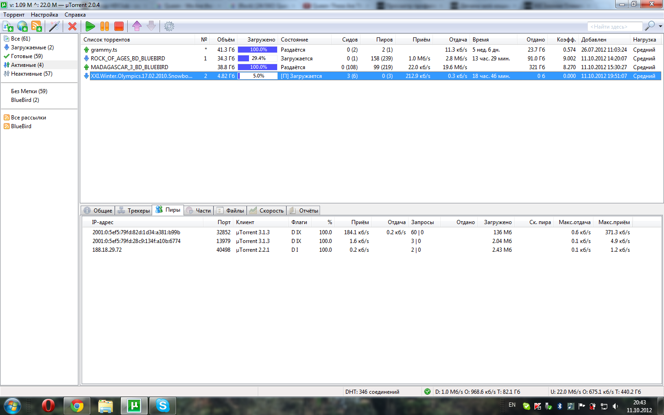
Task: Click DHT: 346 соединений in status bar
Action: (372, 392)
